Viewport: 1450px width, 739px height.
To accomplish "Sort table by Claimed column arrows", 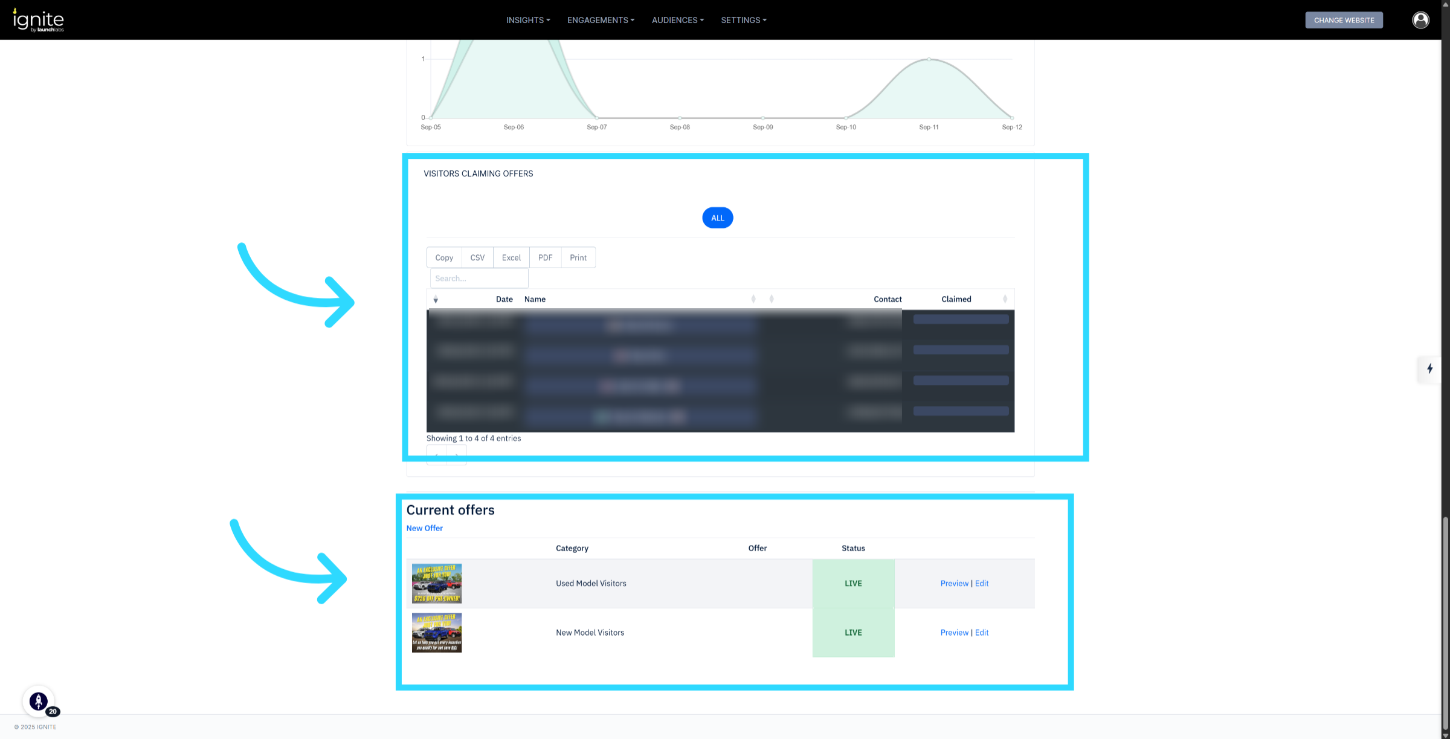I will [1005, 299].
